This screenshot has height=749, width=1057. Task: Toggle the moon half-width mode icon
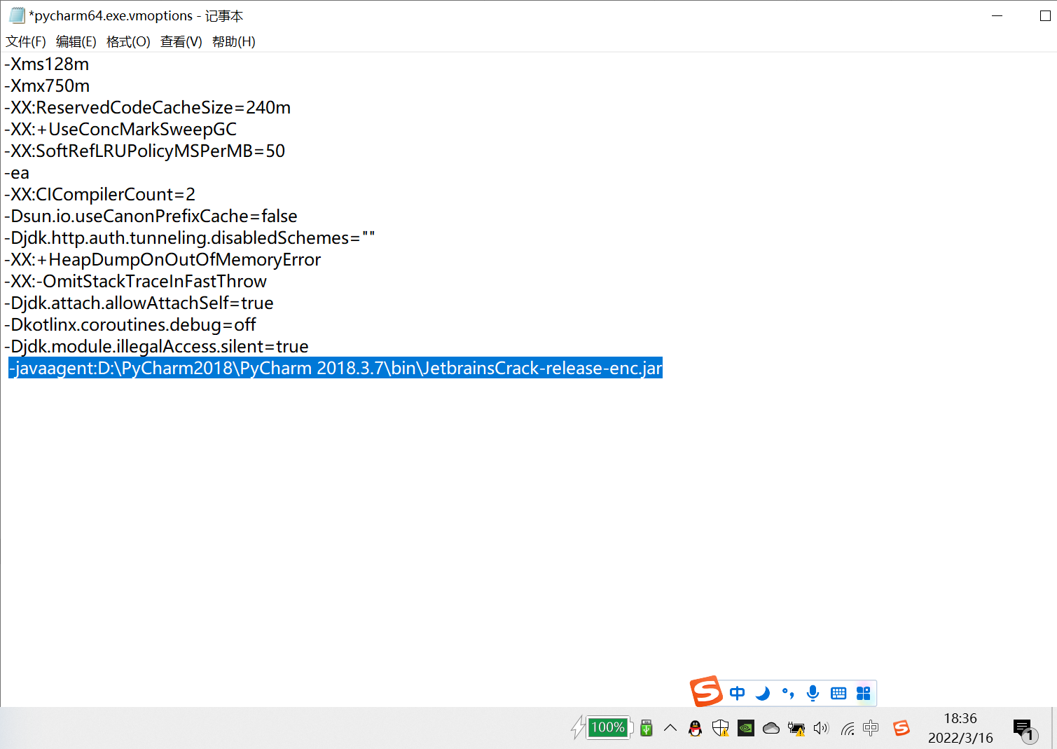763,693
